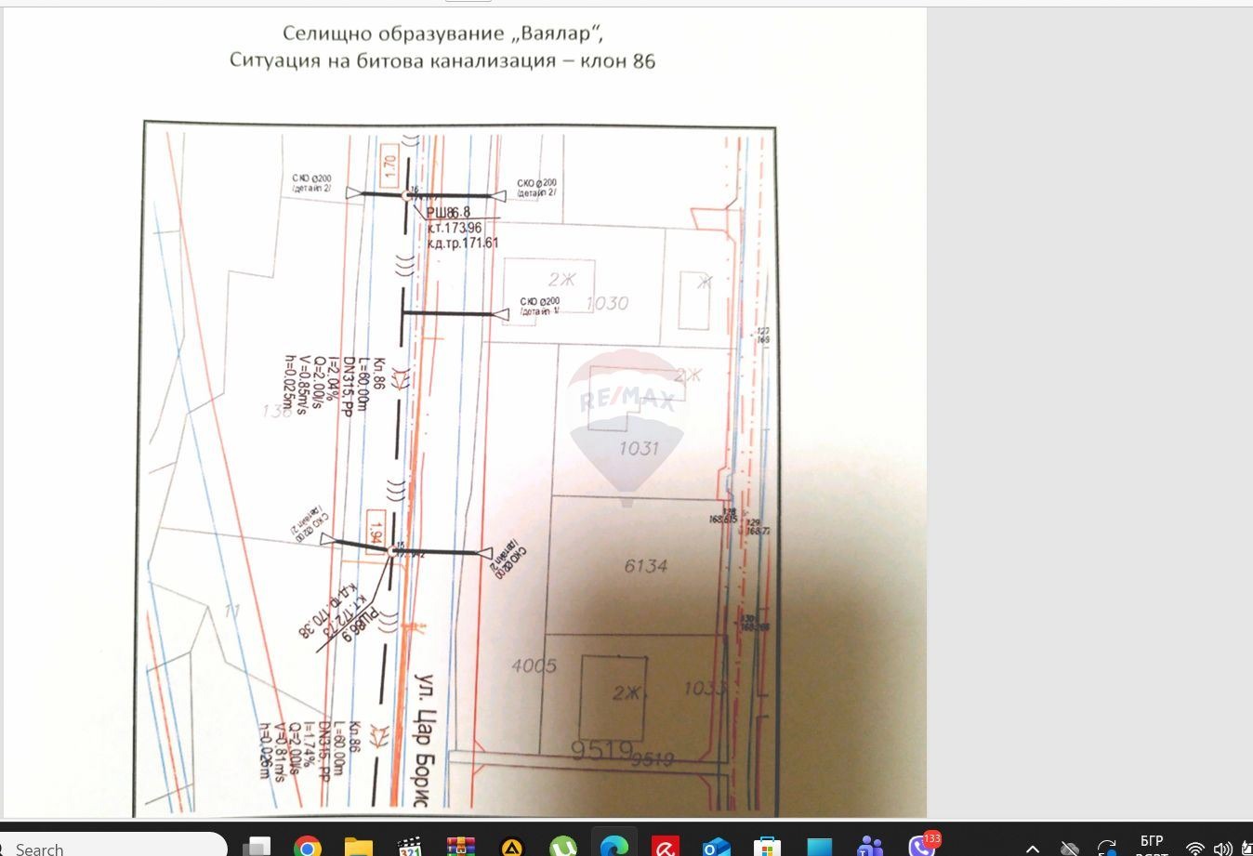The height and width of the screenshot is (856, 1253).
Task: Open Wi-Fi network settings in tray
Action: (1195, 848)
